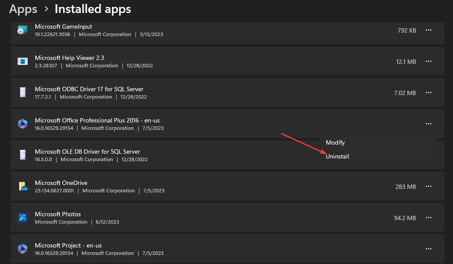453x264 pixels.
Task: Click the Microsoft Project app icon
Action: [x=23, y=249]
